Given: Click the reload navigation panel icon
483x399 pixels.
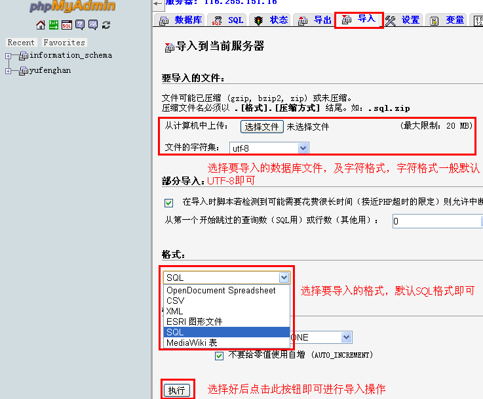Looking at the screenshot, I should click(106, 25).
